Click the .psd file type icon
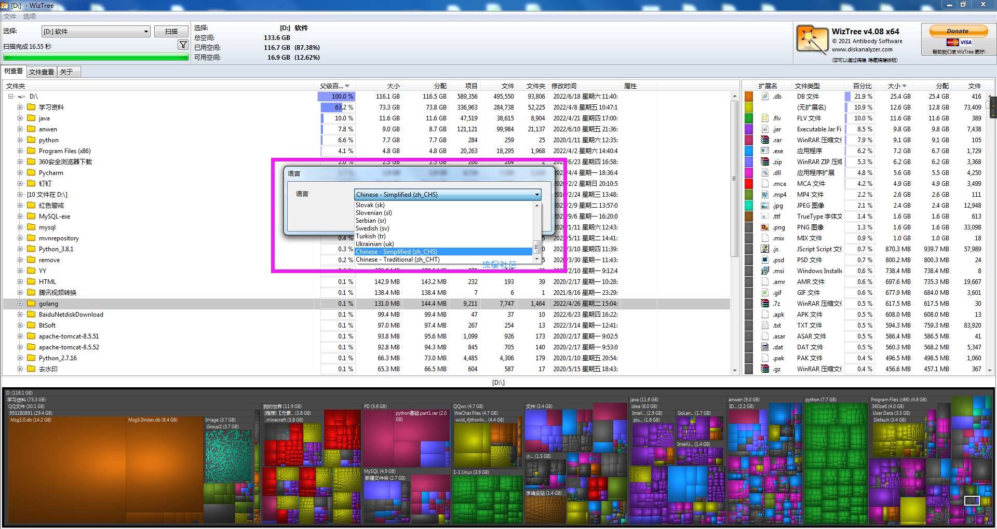Image resolution: width=997 pixels, height=529 pixels. [x=765, y=260]
